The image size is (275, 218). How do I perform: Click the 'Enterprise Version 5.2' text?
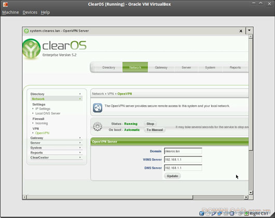59,55
